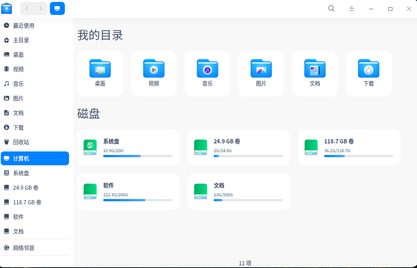Open the 24.9 GB 卷 disk card
The width and height of the screenshot is (417, 268).
pyautogui.click(x=239, y=147)
